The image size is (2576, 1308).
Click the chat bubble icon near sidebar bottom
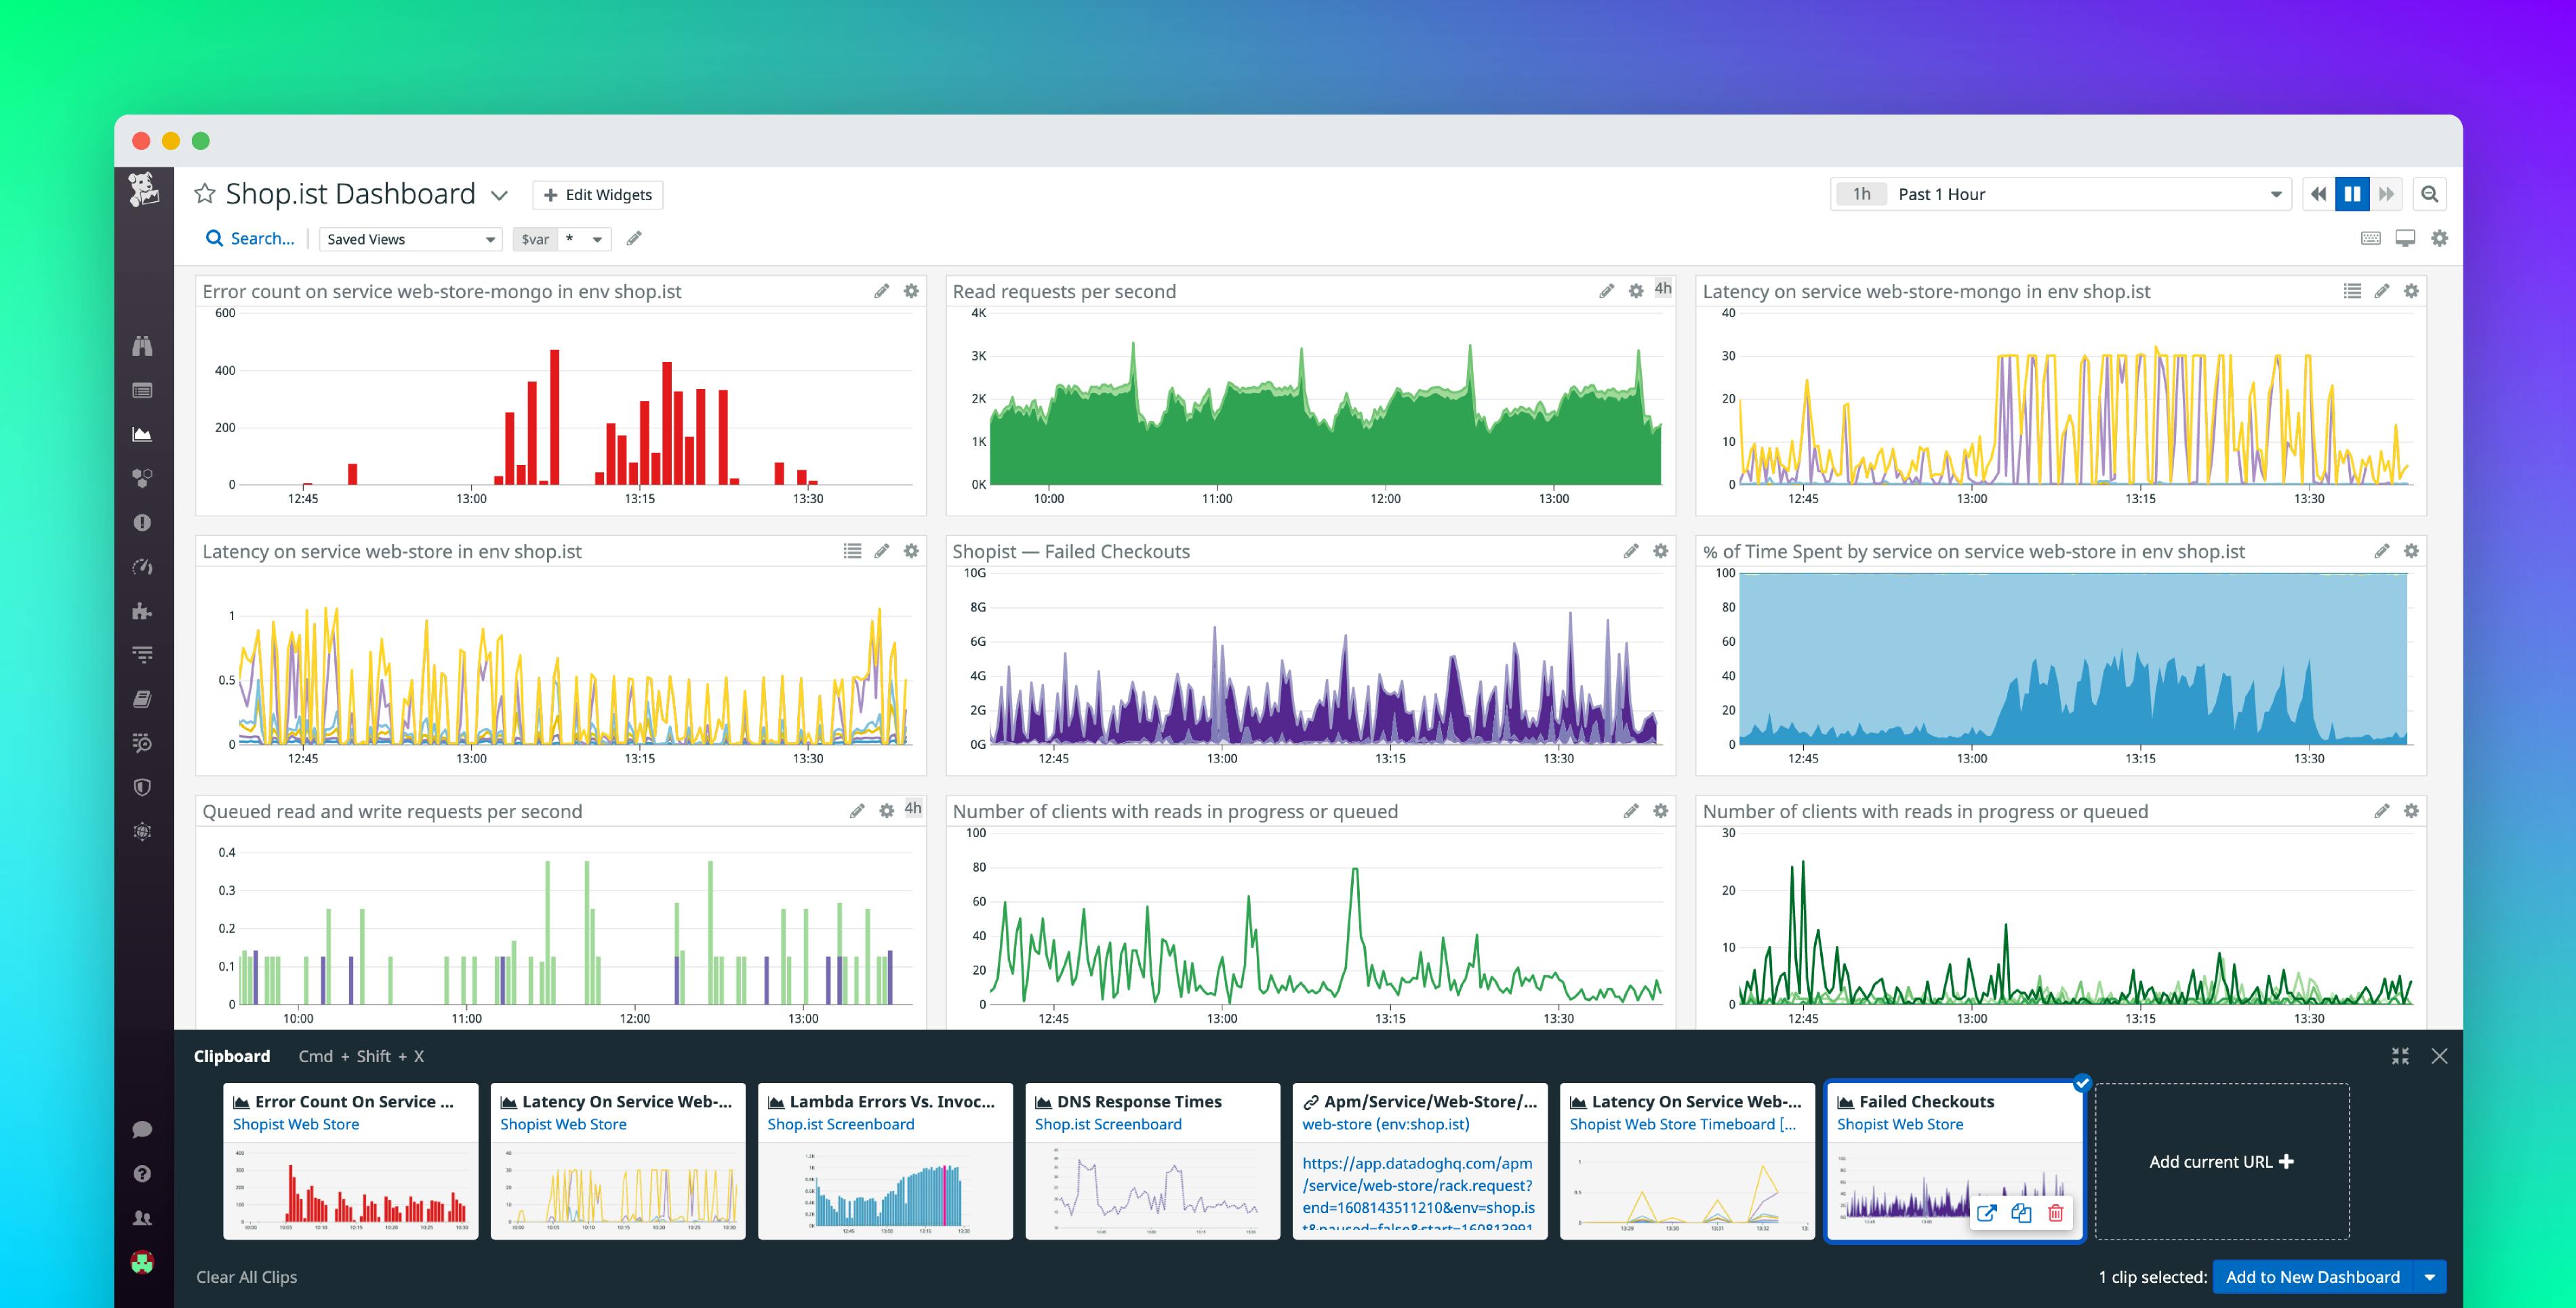143,1130
